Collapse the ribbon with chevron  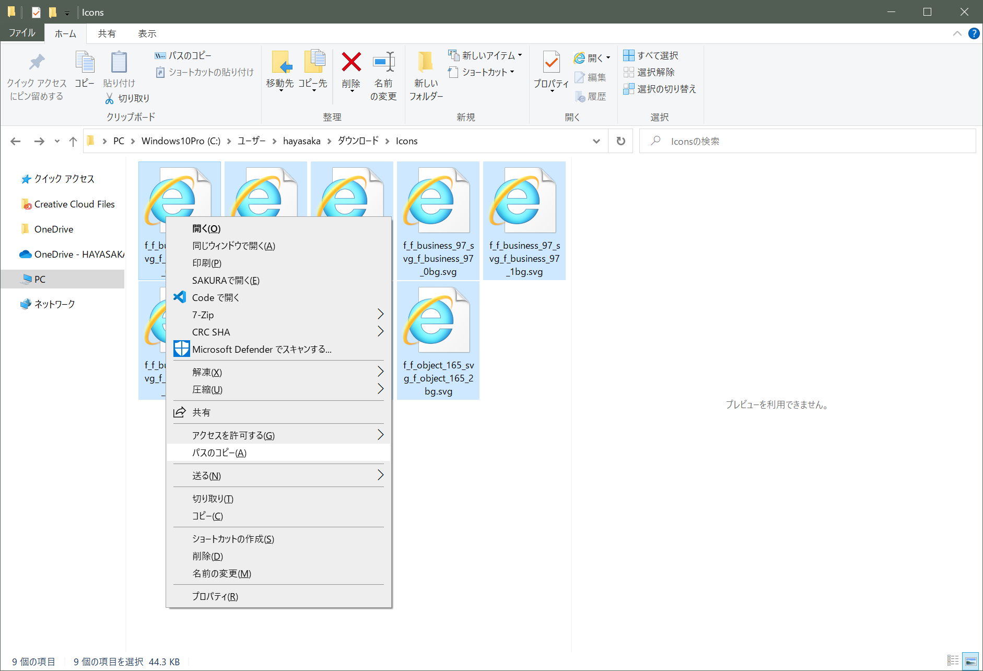957,33
